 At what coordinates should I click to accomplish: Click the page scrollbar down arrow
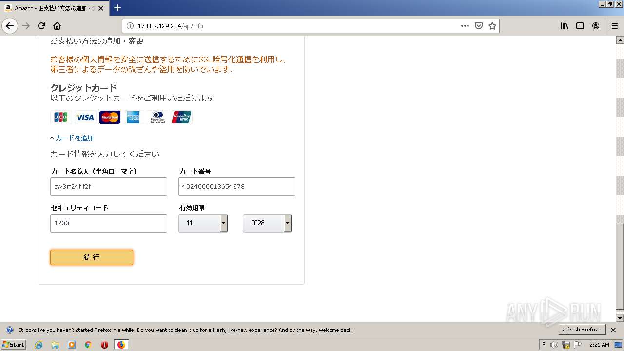pyautogui.click(x=620, y=318)
